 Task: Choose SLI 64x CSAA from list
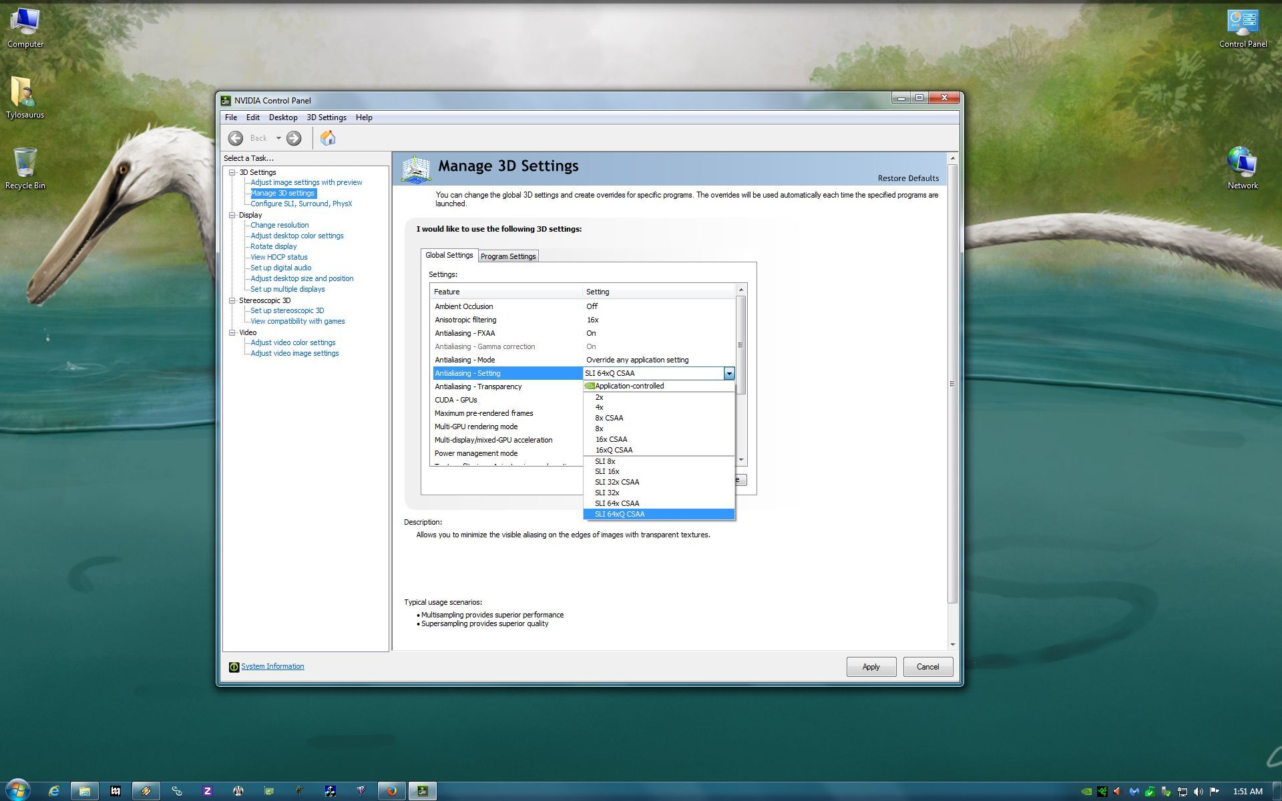[659, 503]
